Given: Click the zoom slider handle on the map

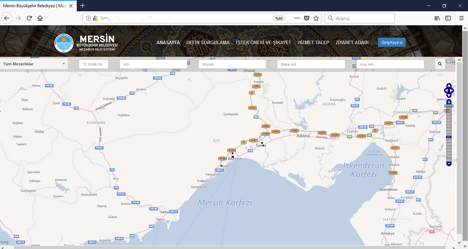Looking at the screenshot, I should [x=449, y=137].
